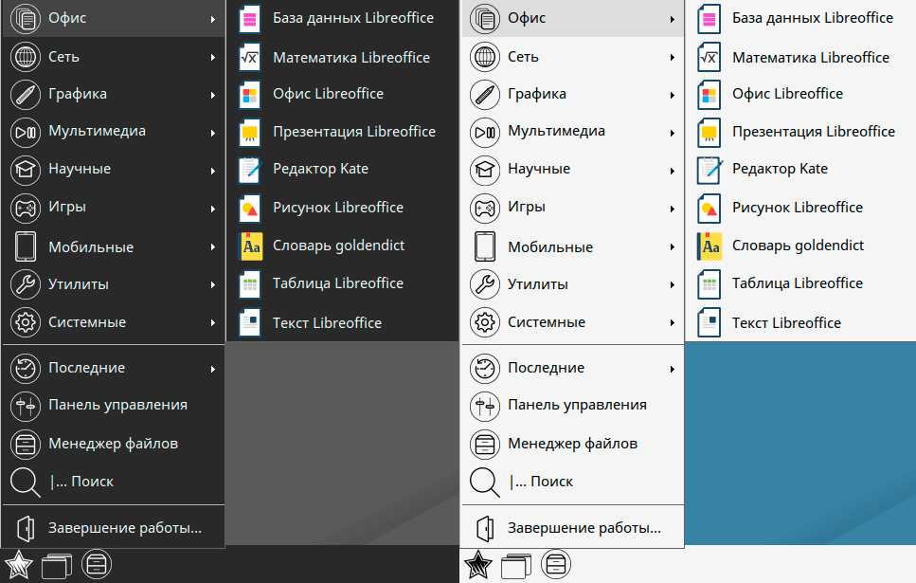
Task: Click the wrench Утилиты icon in the light menu
Action: click(x=485, y=284)
